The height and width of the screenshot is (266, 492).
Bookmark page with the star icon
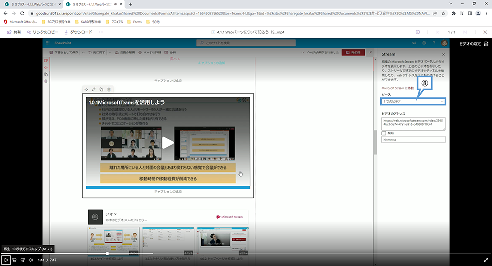click(443, 13)
